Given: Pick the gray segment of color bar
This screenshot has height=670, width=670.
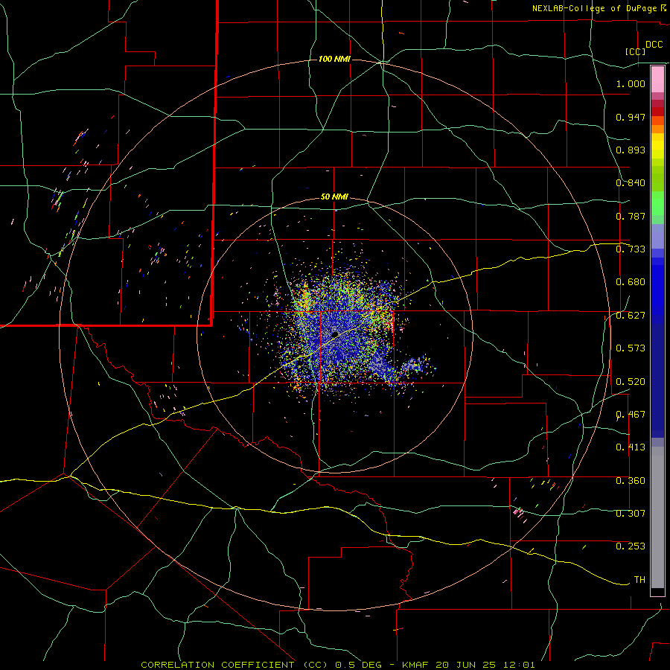Looking at the screenshot, I should click(657, 517).
